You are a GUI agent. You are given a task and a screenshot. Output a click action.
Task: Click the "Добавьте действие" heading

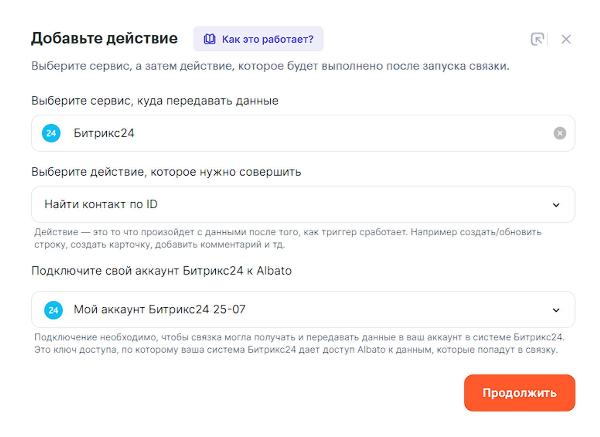[105, 38]
